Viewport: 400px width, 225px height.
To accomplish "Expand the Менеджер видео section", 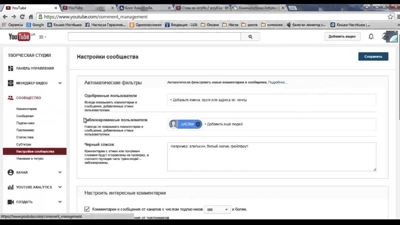I will coord(60,83).
